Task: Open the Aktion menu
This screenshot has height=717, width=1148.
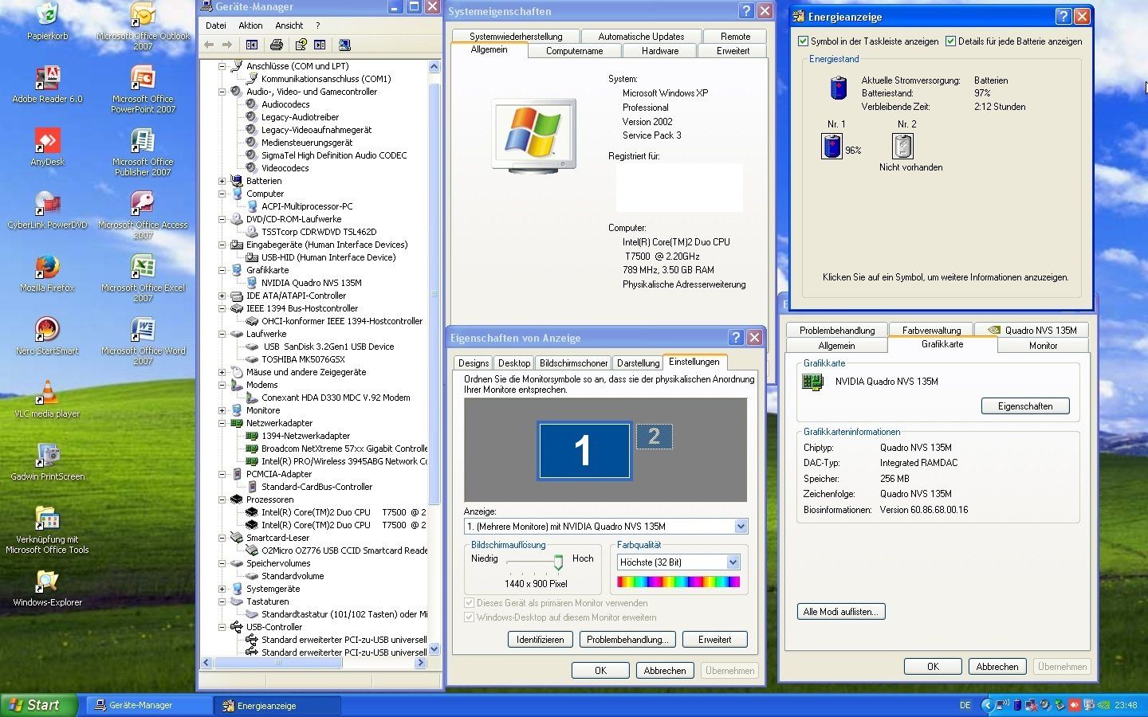Action: pos(250,25)
